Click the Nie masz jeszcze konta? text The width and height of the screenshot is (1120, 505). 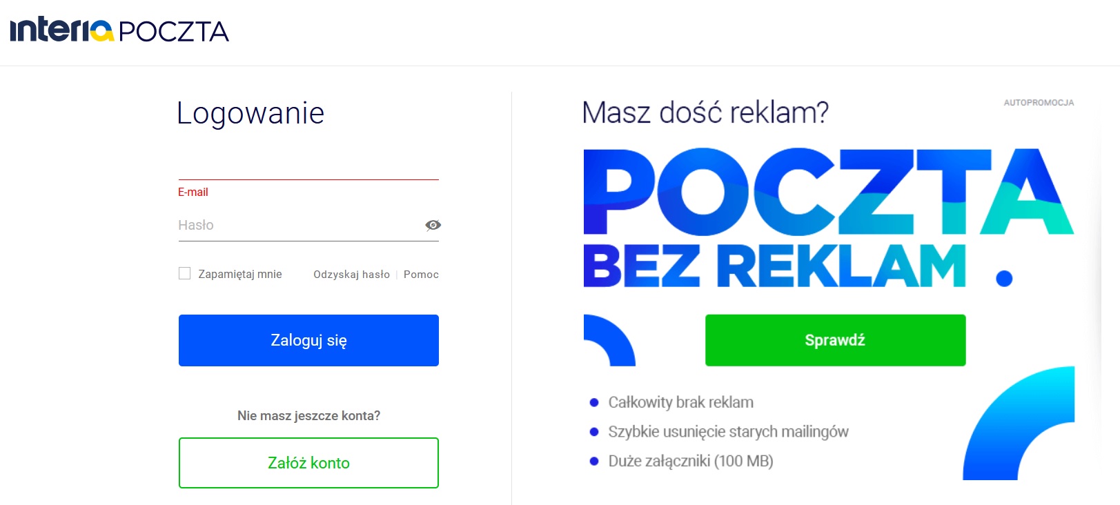pos(308,415)
